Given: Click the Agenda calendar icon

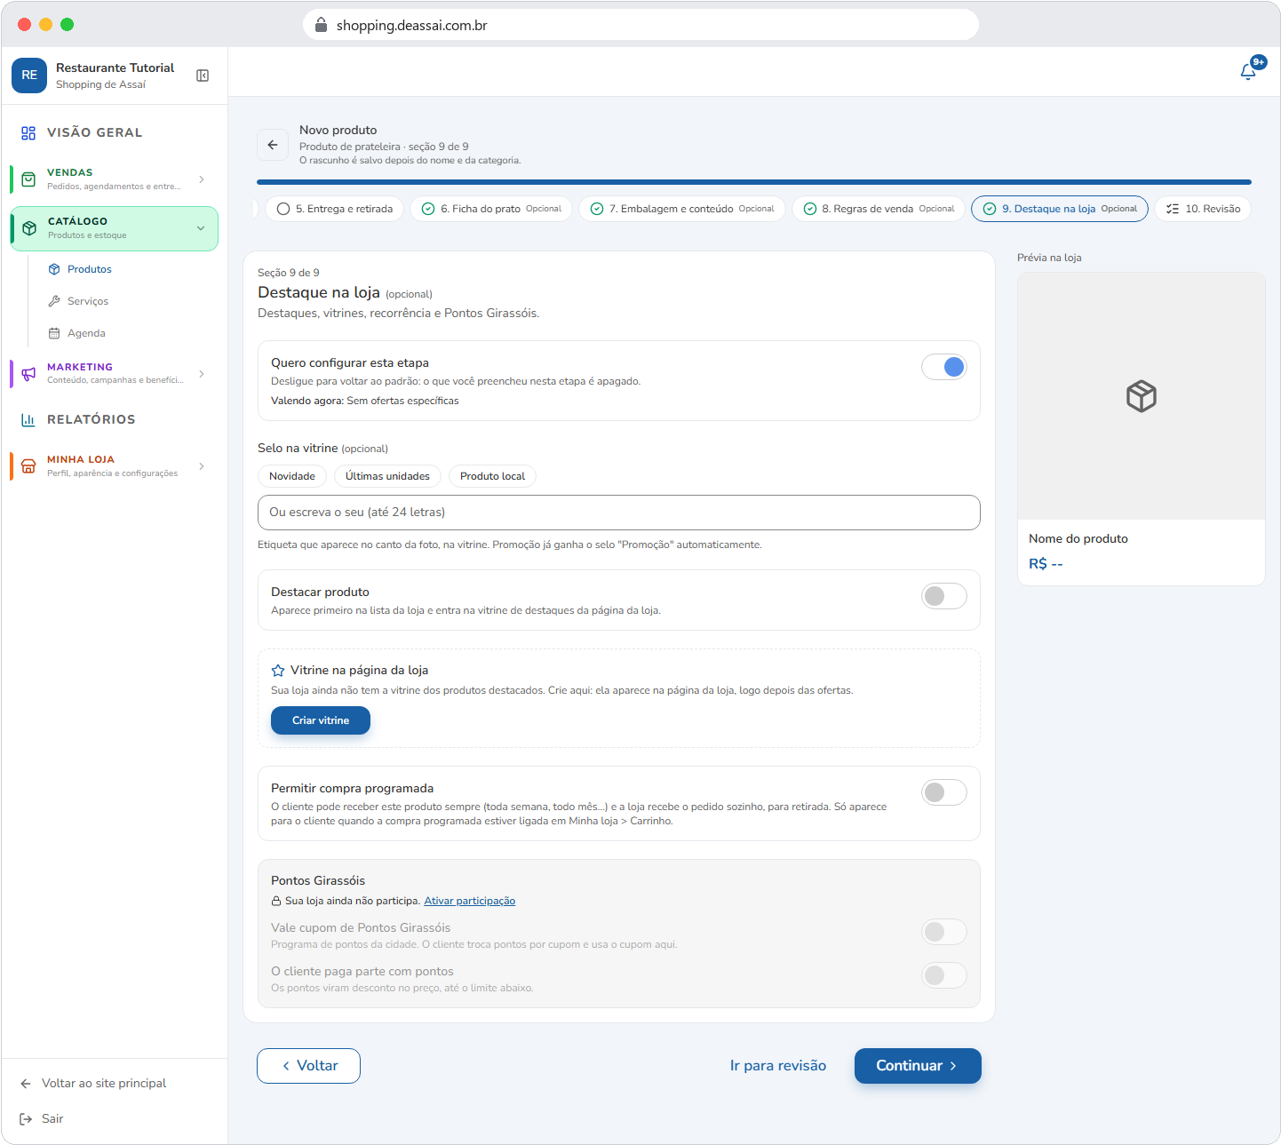Looking at the screenshot, I should pos(54,333).
